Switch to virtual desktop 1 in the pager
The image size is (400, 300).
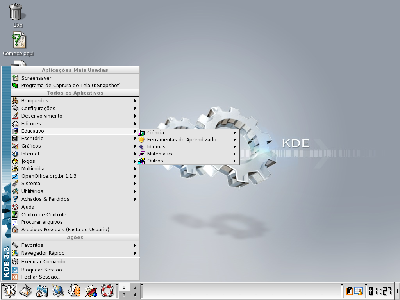click(x=124, y=287)
